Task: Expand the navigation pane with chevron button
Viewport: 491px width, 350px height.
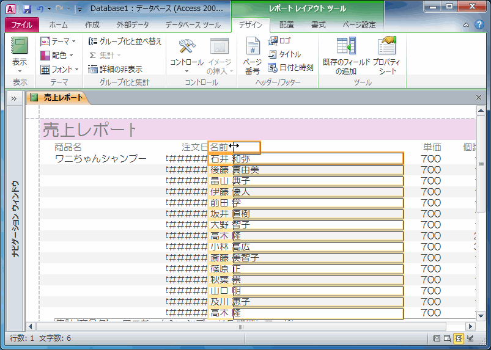Action: coord(14,99)
